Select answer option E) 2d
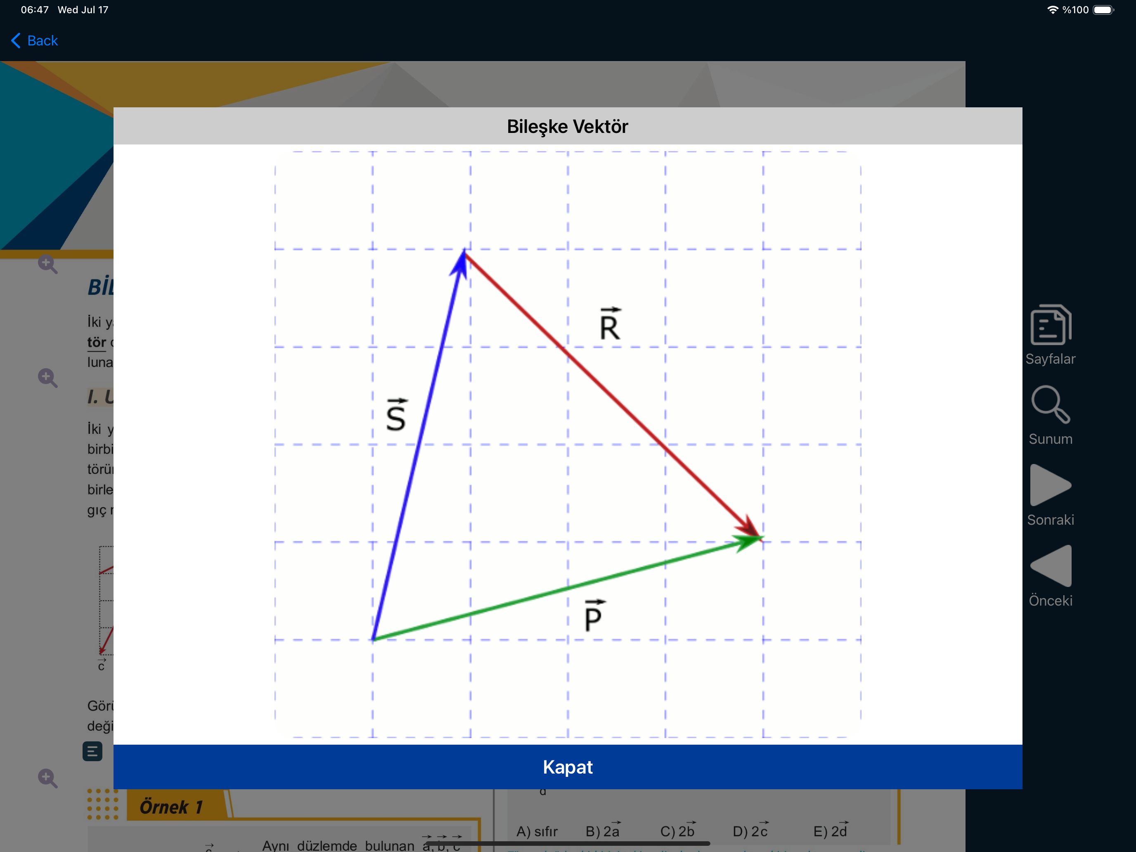The height and width of the screenshot is (852, 1136). tap(831, 830)
